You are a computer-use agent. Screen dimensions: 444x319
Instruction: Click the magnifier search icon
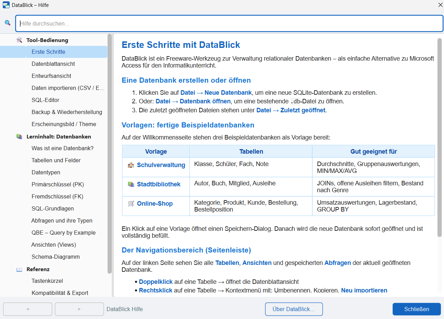coord(8,23)
